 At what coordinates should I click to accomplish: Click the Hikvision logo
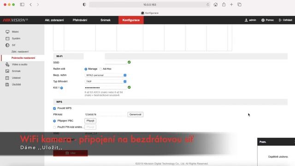[15, 20]
